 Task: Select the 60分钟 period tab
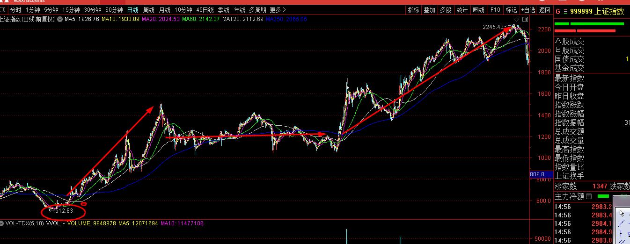(114, 10)
